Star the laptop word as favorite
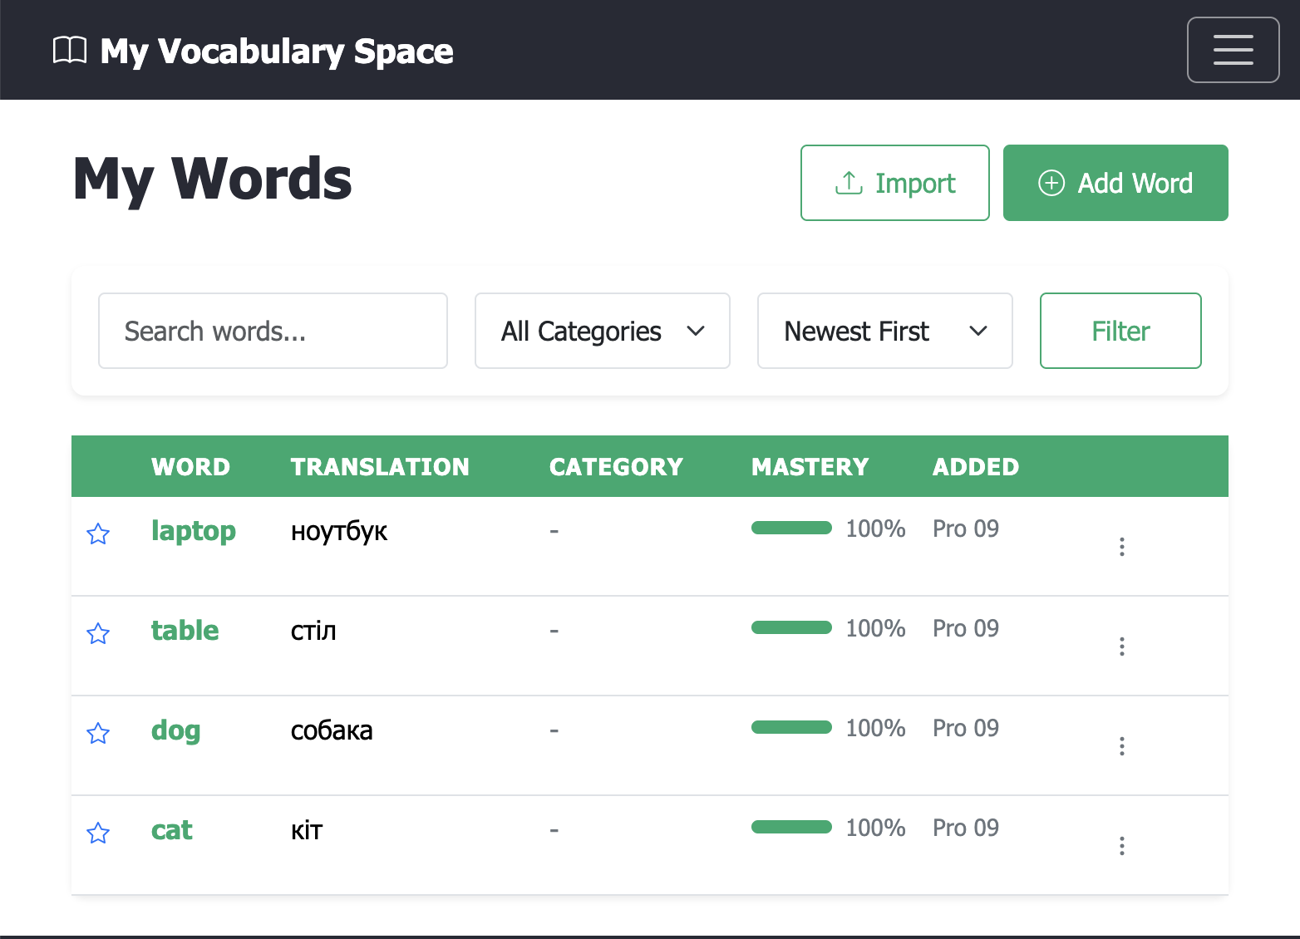Image resolution: width=1300 pixels, height=939 pixels. [x=98, y=533]
